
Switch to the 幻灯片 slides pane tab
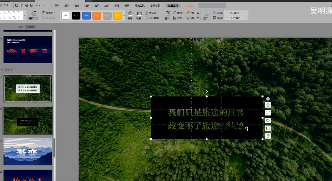click(31, 27)
